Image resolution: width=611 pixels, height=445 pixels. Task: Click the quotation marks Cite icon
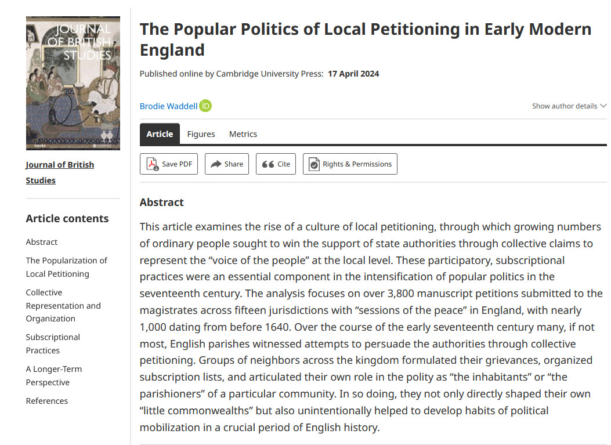[x=267, y=164]
